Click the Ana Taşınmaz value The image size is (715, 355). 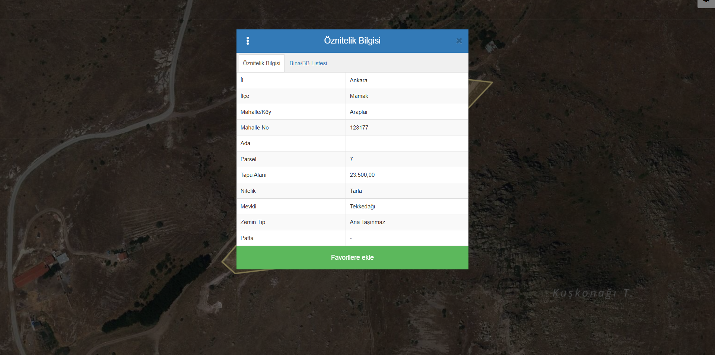click(x=367, y=222)
